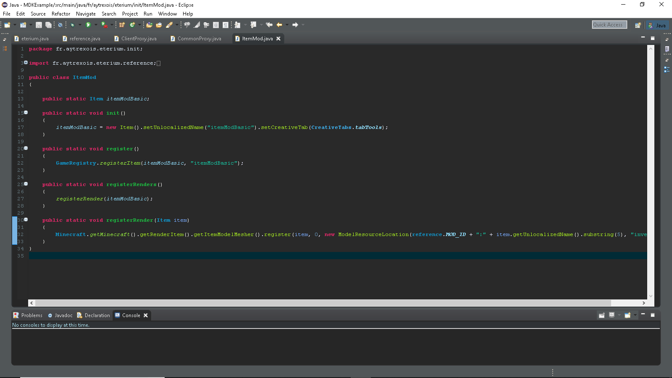Image resolution: width=672 pixels, height=378 pixels.
Task: Open the Problems view tab
Action: coord(28,315)
